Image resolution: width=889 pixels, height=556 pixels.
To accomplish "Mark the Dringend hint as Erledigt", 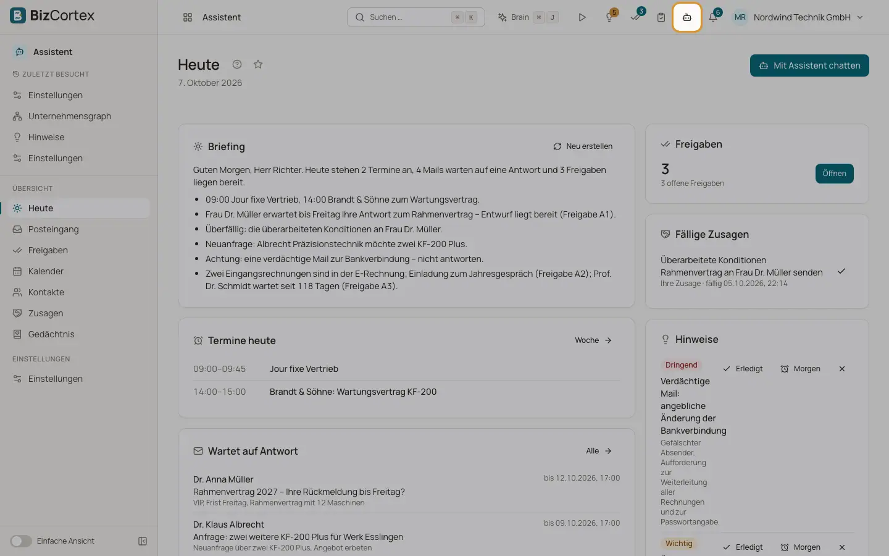I will point(743,369).
